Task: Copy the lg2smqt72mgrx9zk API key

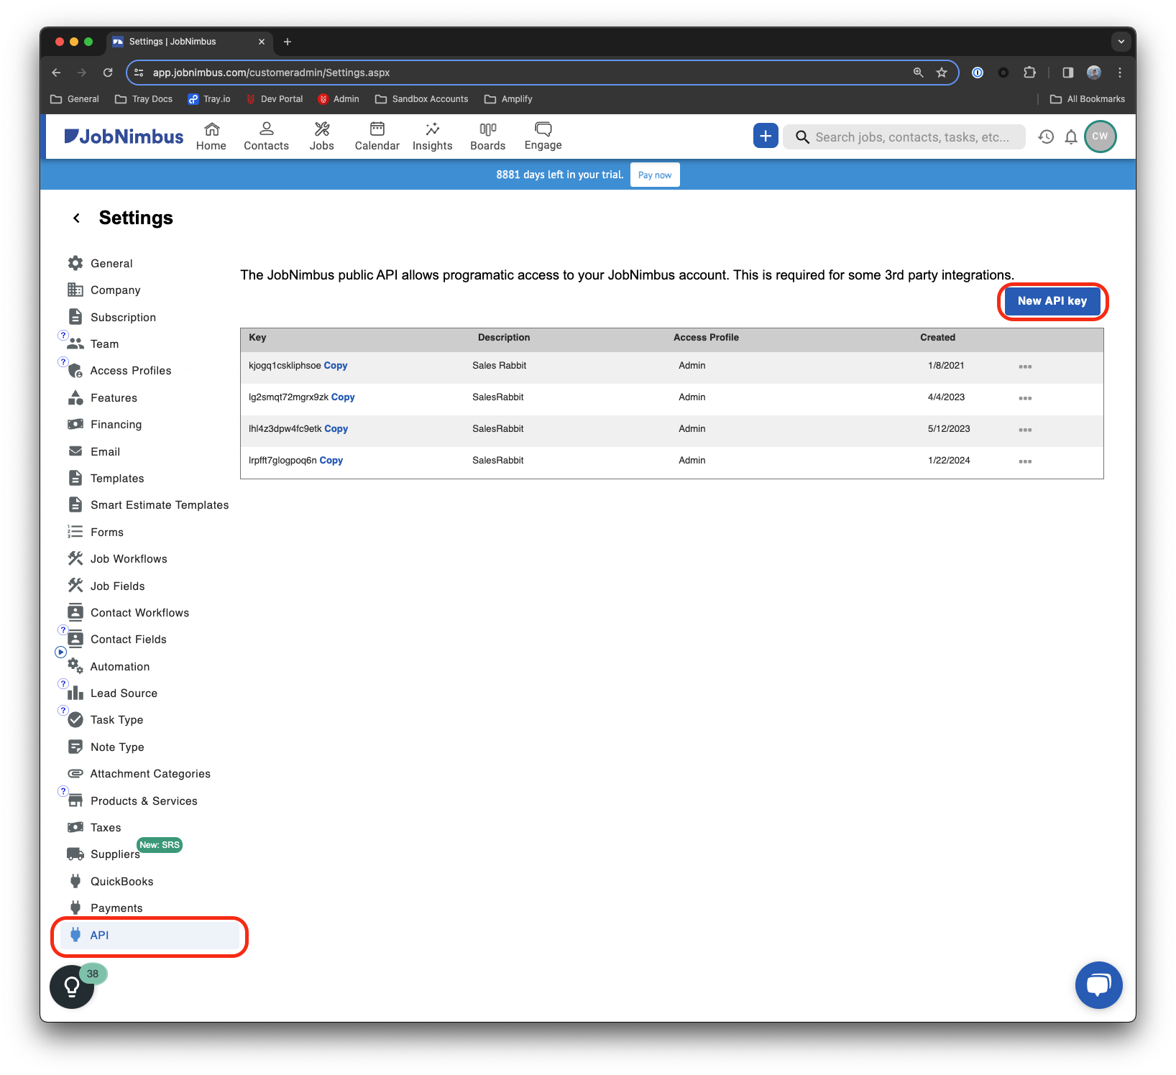Action: click(343, 397)
